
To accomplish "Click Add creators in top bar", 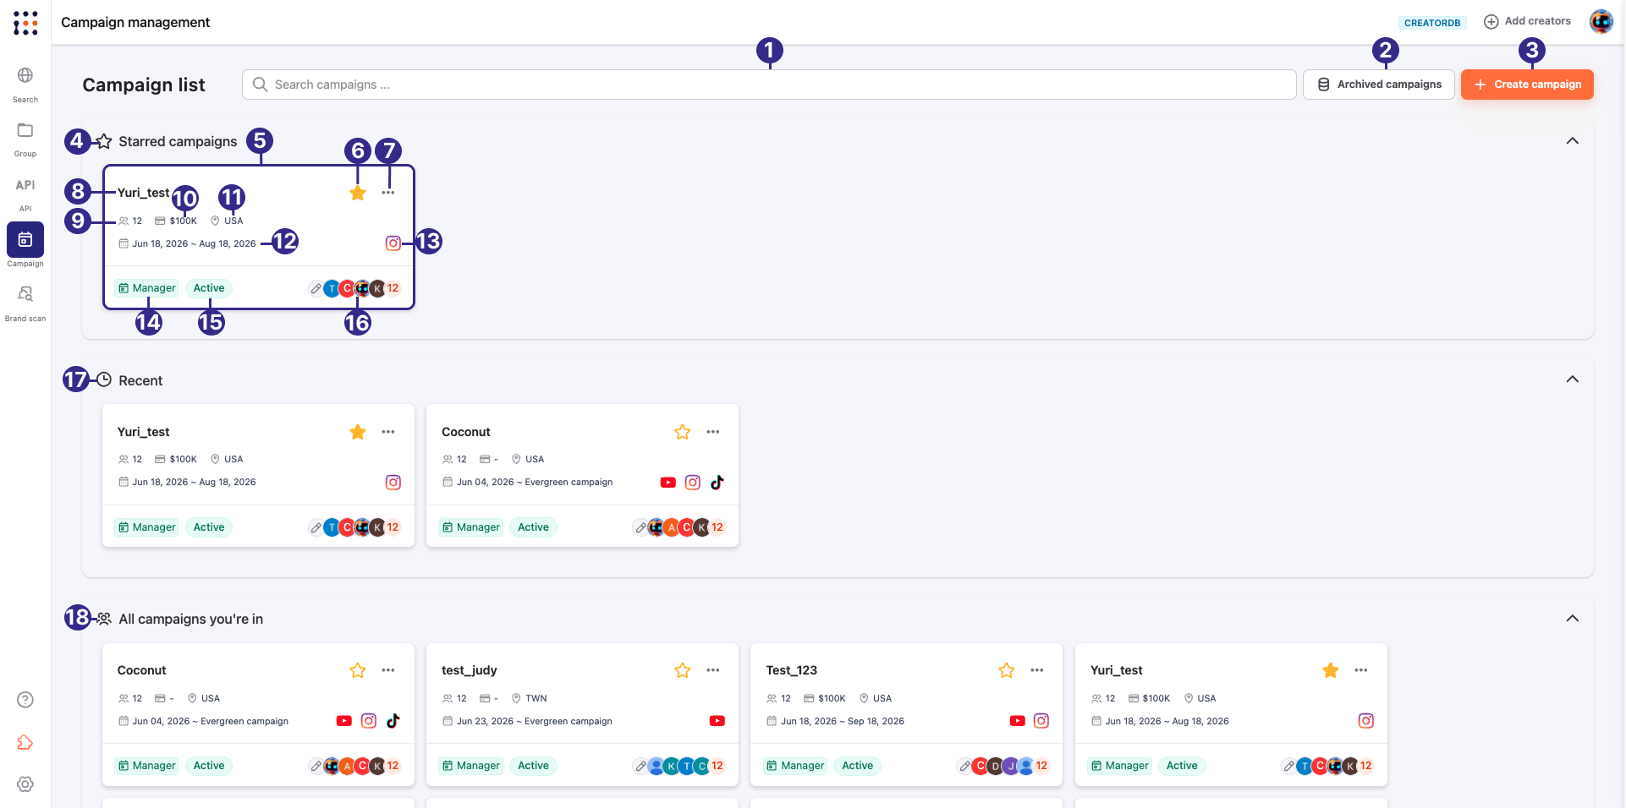I will 1528,21.
